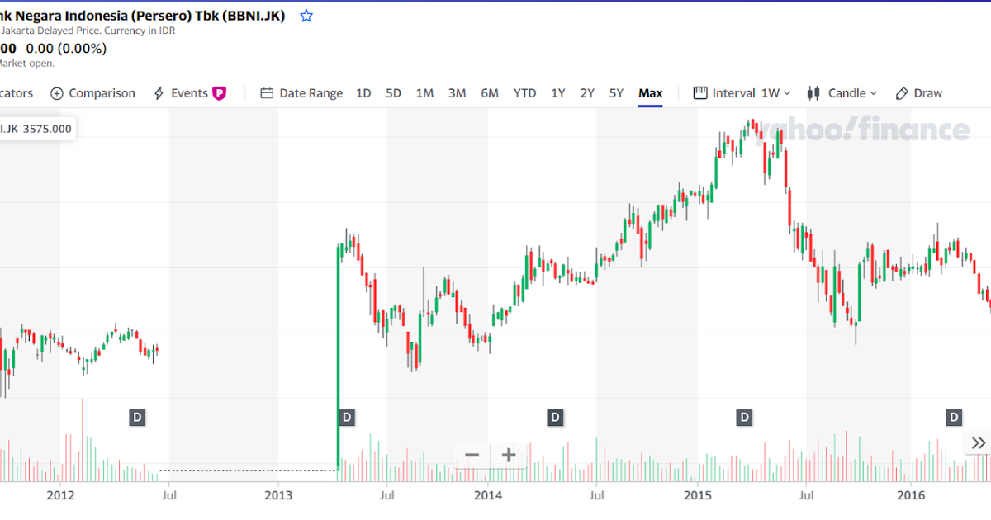Open the Candle chart type dropdown
This screenshot has height=520, width=991.
click(842, 93)
